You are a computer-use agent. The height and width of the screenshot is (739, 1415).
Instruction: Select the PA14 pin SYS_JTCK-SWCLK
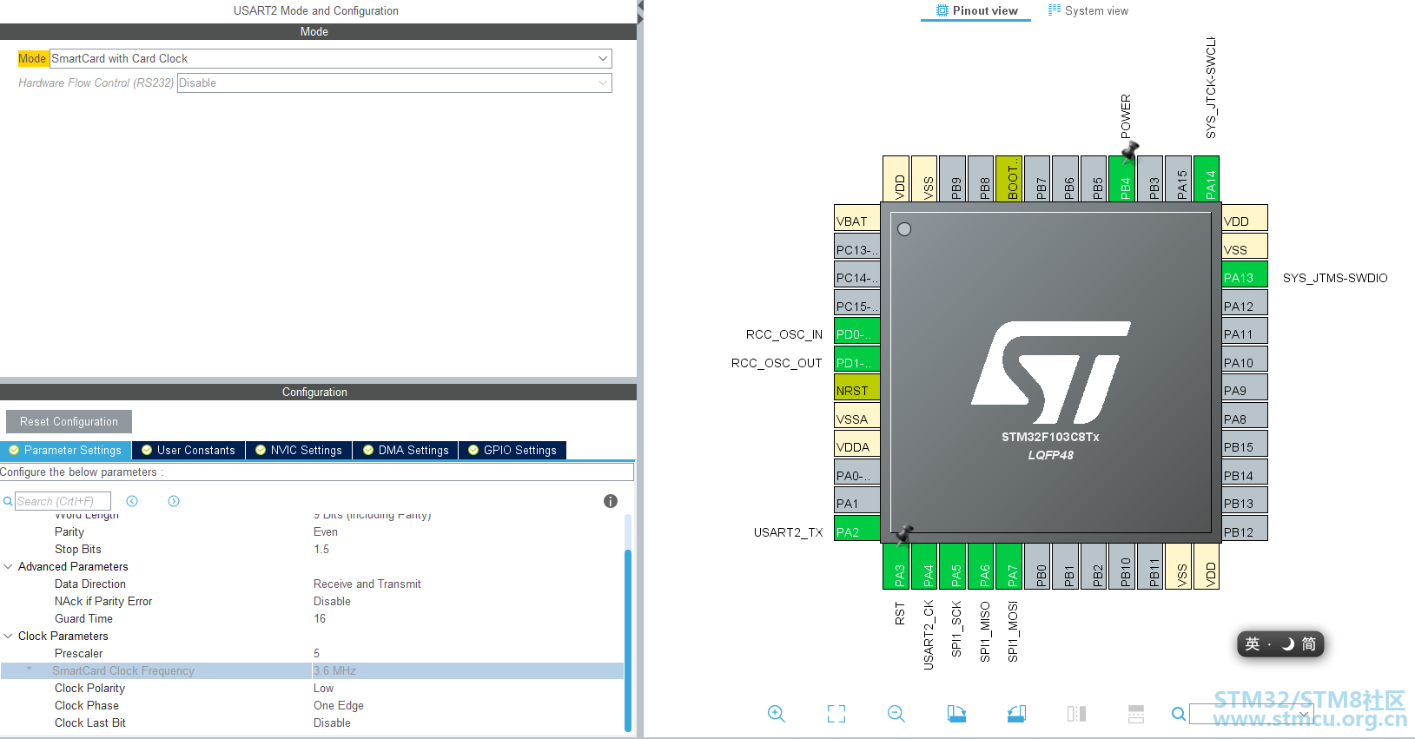click(x=1207, y=179)
